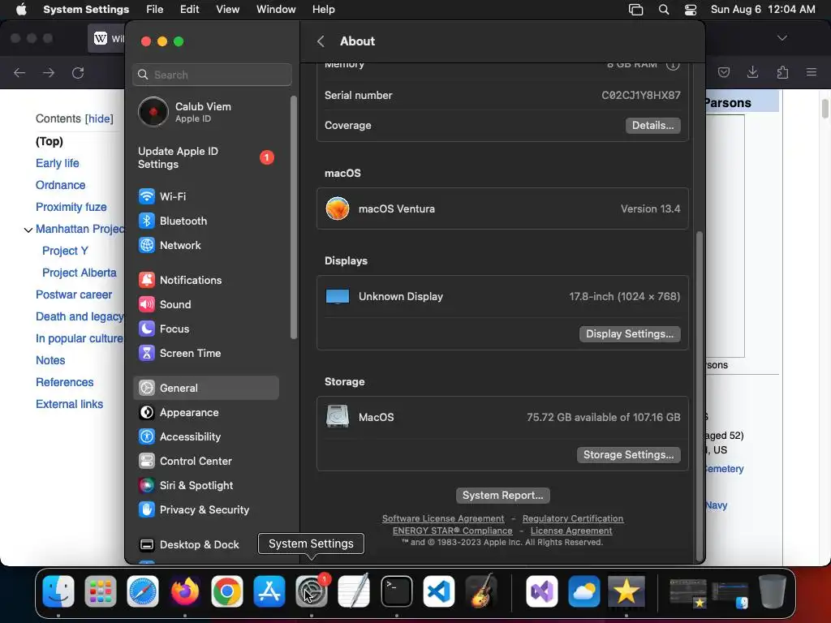Open Firefox downloads panel
This screenshot has height=623, width=831.
[x=752, y=72]
